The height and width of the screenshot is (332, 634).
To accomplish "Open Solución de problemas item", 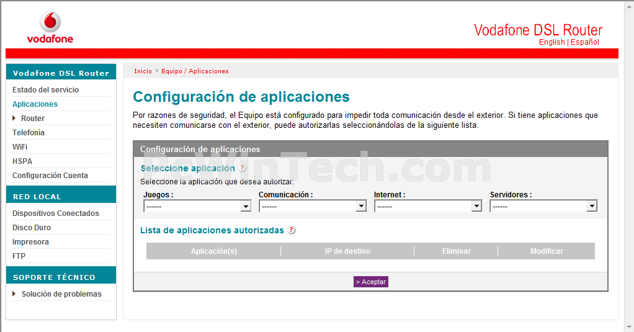I will pyautogui.click(x=61, y=294).
